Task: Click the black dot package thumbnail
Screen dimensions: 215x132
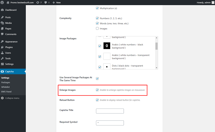Action: click(x=107, y=67)
